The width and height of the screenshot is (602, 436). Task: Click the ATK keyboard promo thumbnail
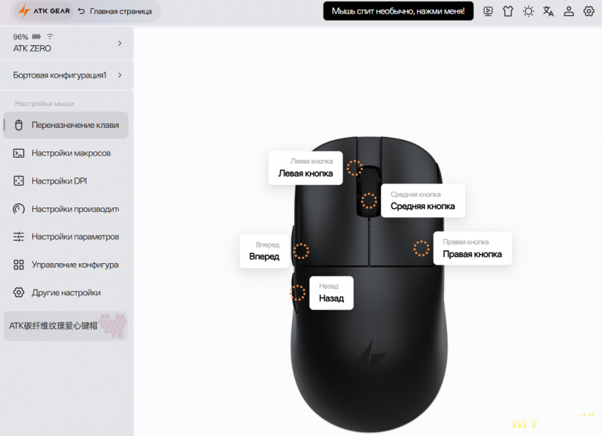pyautogui.click(x=113, y=326)
